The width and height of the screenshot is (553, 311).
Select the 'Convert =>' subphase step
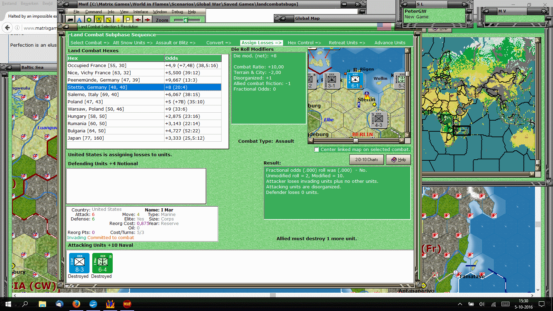(219, 43)
